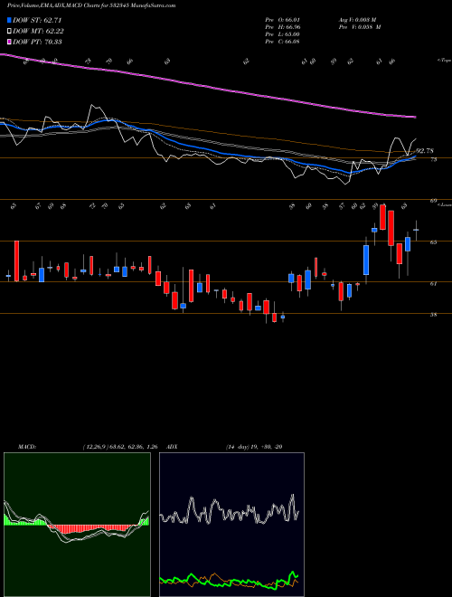
Task: Click the price axis label 58
Action: tap(433, 315)
